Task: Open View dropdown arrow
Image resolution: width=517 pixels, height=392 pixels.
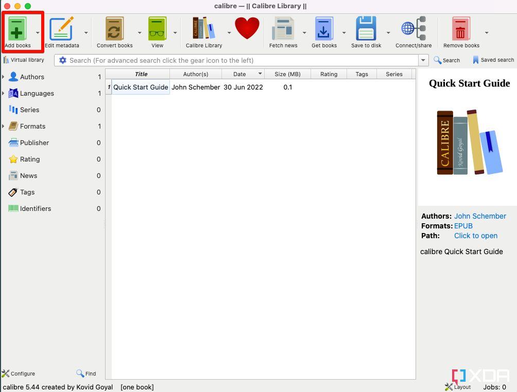Action: (x=175, y=32)
